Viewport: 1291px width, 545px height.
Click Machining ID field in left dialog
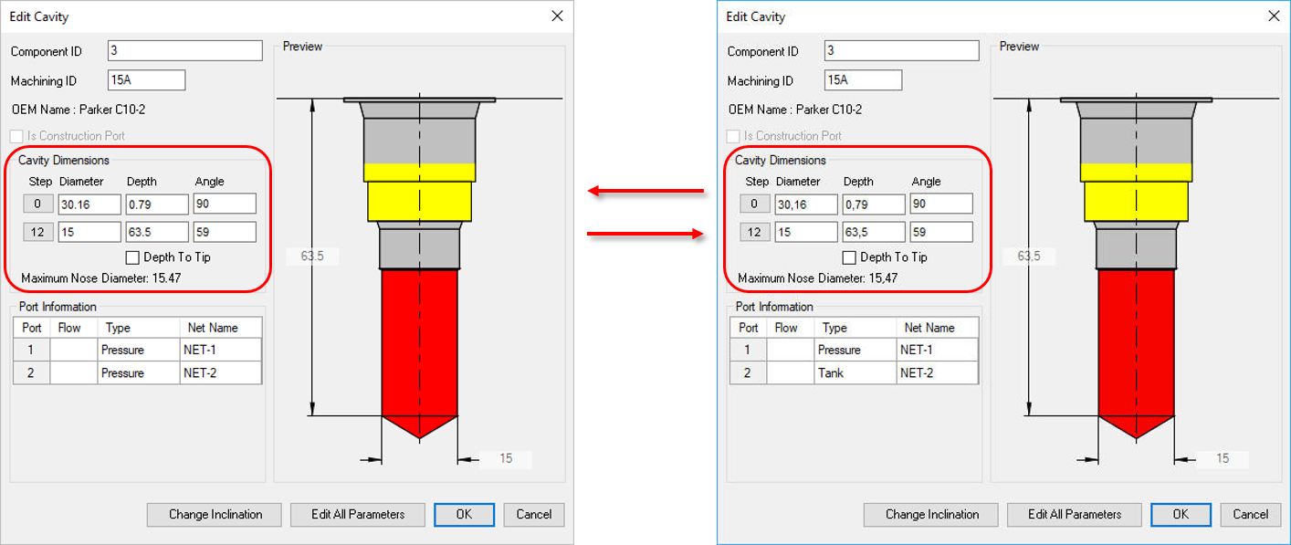pos(146,80)
